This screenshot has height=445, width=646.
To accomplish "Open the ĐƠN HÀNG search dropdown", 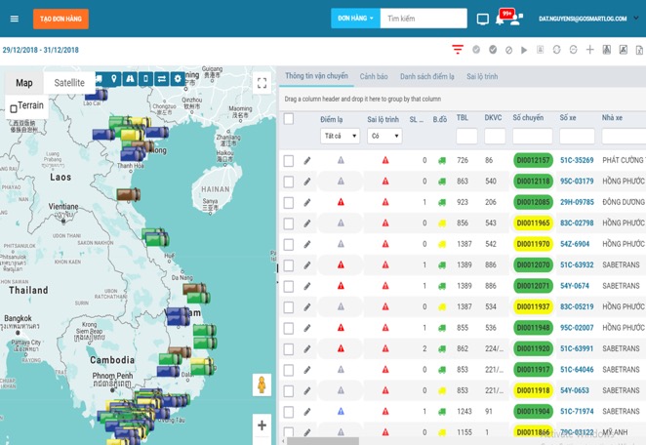I will click(x=355, y=19).
